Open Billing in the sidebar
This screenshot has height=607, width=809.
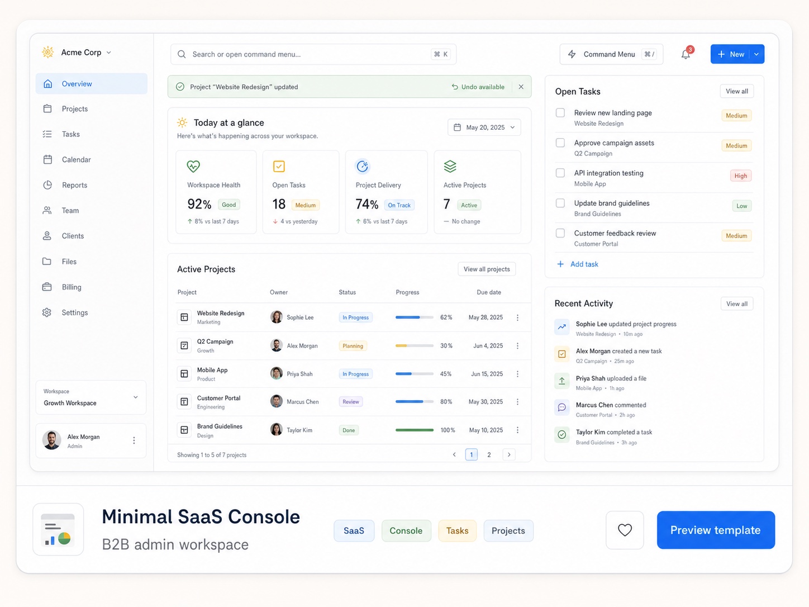tap(92, 287)
